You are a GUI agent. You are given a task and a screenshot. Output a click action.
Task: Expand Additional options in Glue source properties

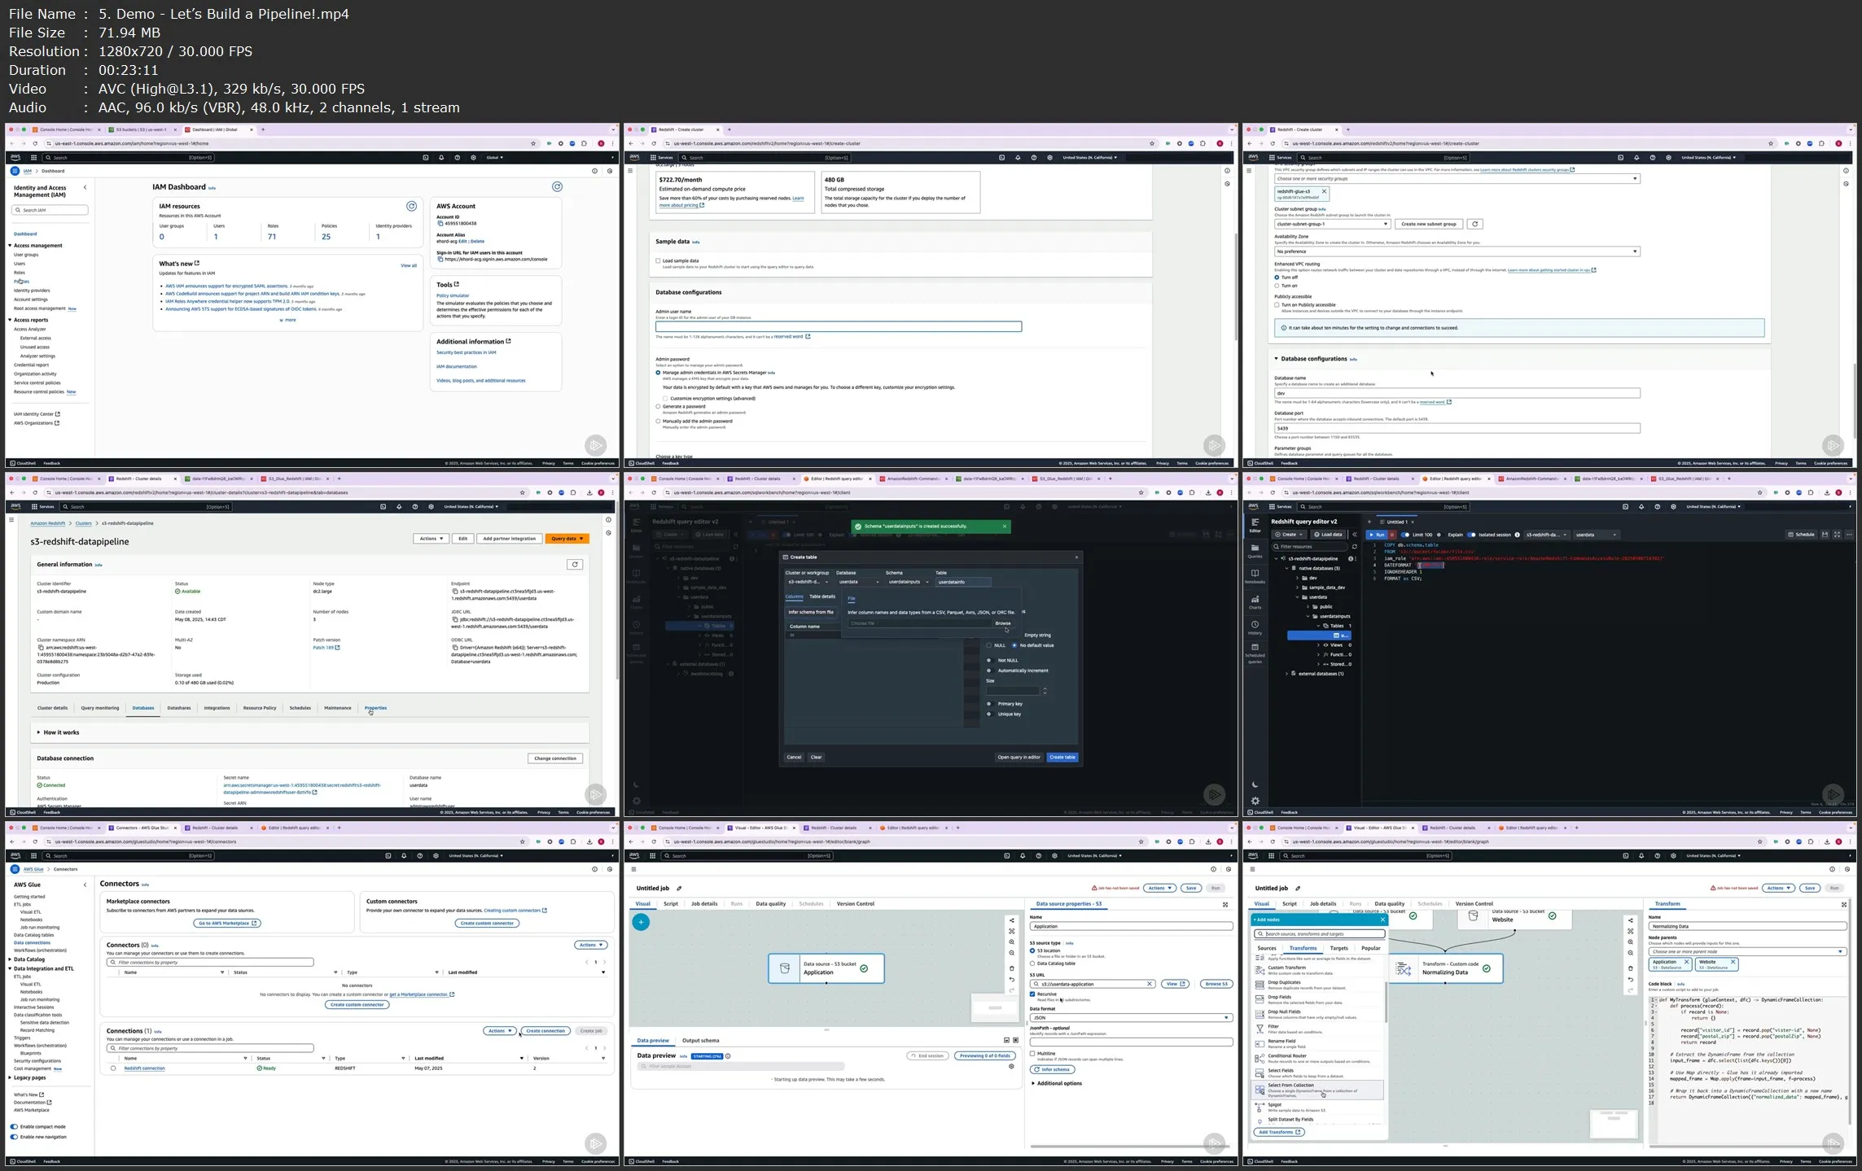[1057, 1083]
